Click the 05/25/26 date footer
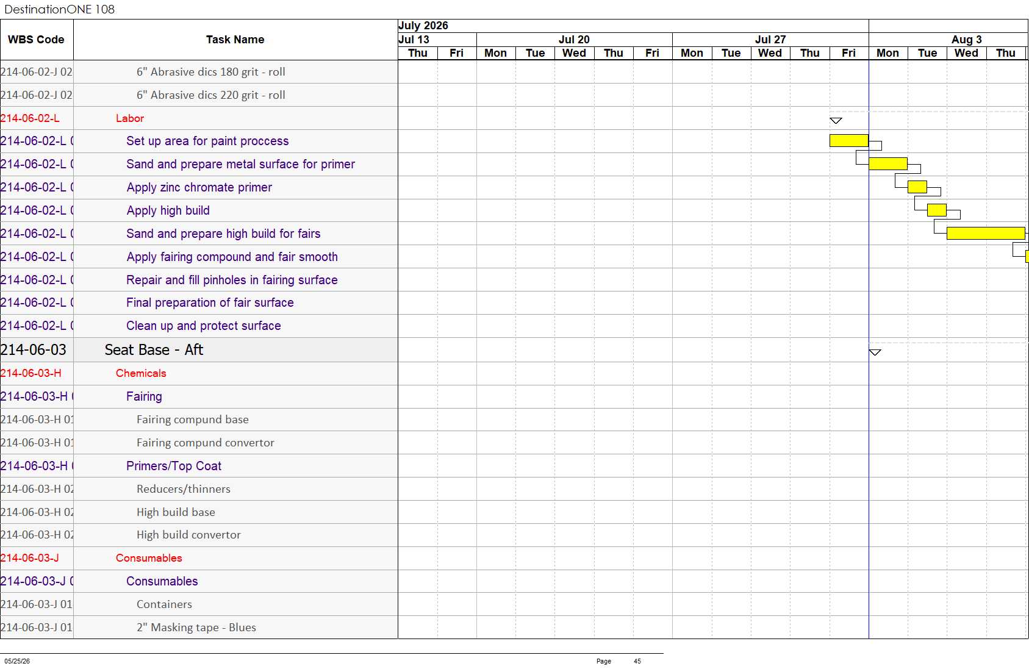This screenshot has height=669, width=1029. tap(17, 661)
